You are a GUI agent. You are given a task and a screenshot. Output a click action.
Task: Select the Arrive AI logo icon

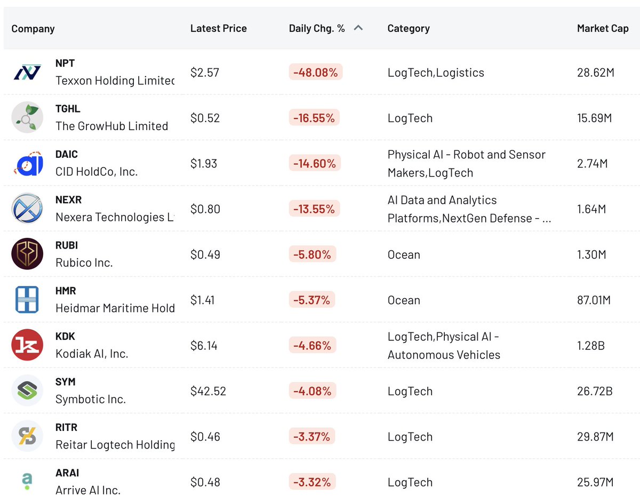click(27, 482)
